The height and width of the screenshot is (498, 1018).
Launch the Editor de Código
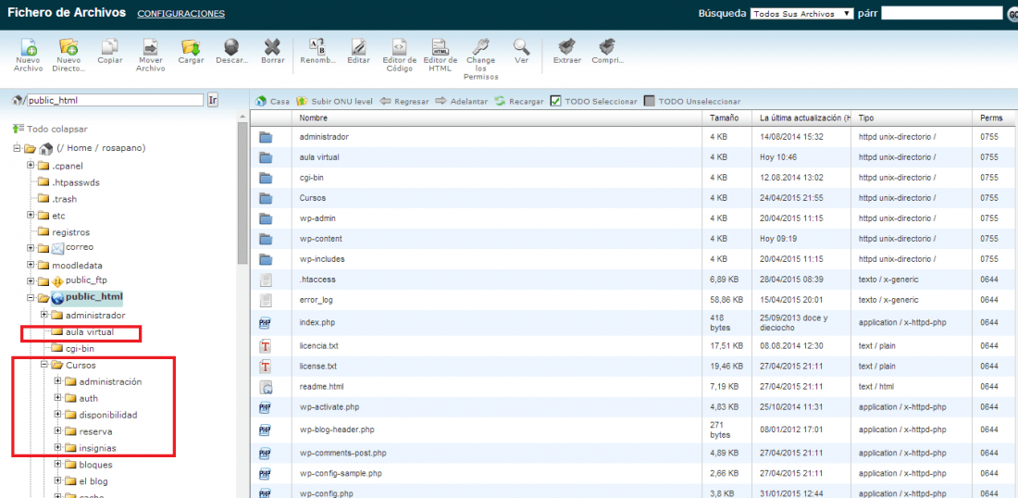pos(399,47)
